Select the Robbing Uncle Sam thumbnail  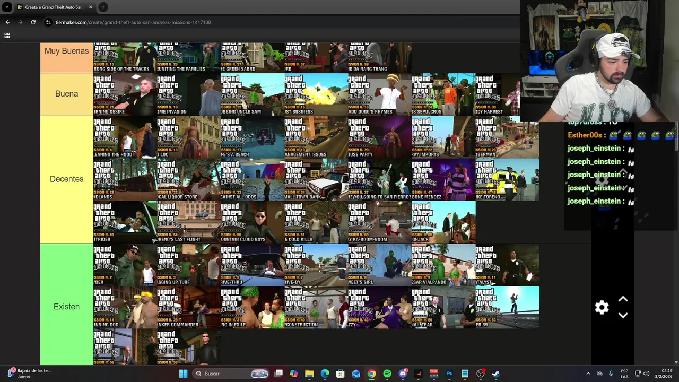[x=253, y=94]
